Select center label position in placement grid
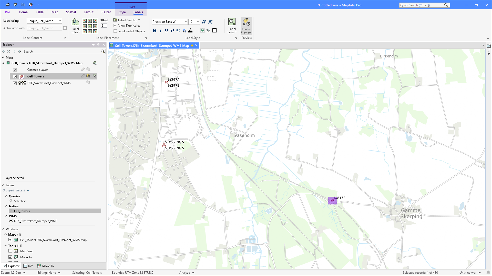The height and width of the screenshot is (276, 492). tap(90, 26)
